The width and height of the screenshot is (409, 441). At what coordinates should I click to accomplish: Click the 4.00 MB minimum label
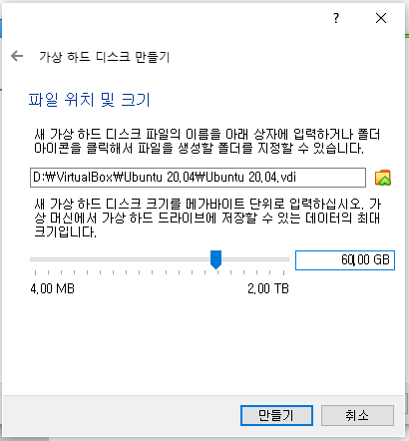(x=52, y=288)
